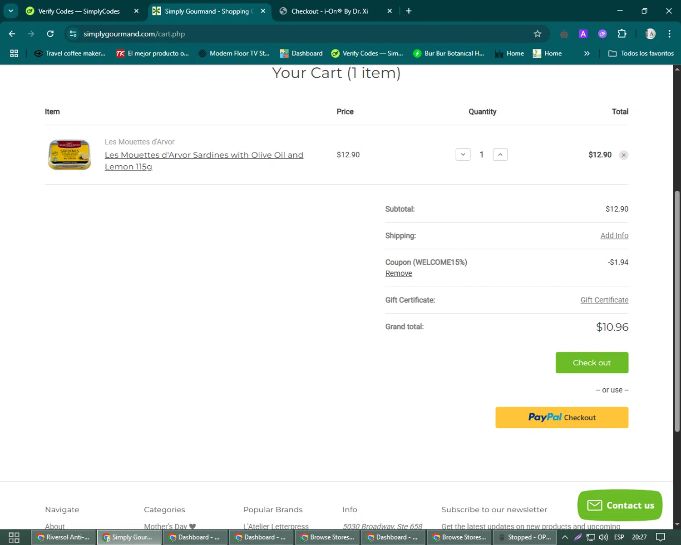Viewport: 681px width, 545px height.
Task: Click the robot extension icon
Action: click(564, 34)
